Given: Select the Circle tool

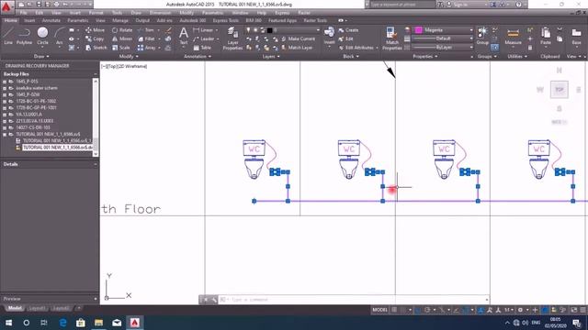Looking at the screenshot, I should click(x=43, y=36).
